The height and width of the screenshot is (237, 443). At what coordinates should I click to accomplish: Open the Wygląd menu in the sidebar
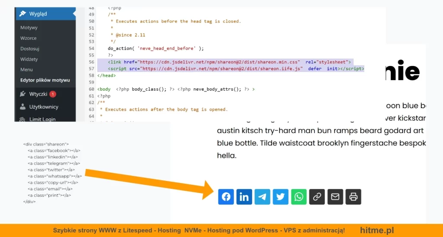tap(38, 14)
